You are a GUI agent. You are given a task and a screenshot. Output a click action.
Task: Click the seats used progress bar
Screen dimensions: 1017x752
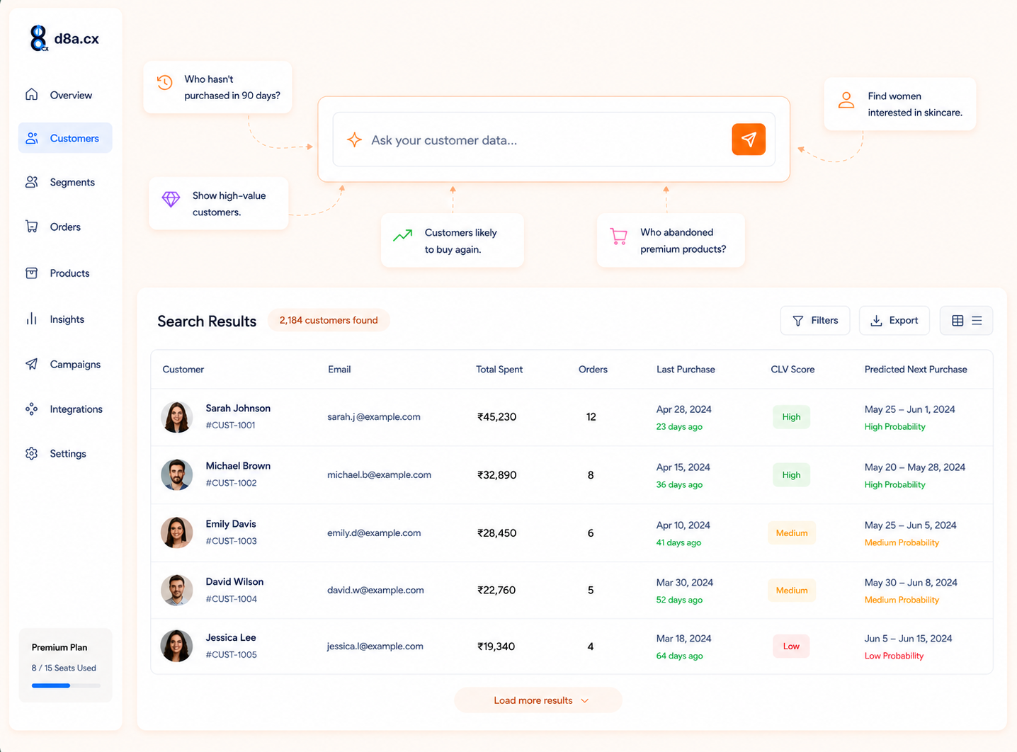tap(66, 685)
